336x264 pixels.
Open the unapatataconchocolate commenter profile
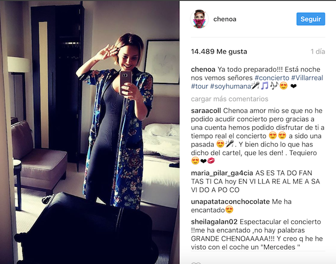230,201
